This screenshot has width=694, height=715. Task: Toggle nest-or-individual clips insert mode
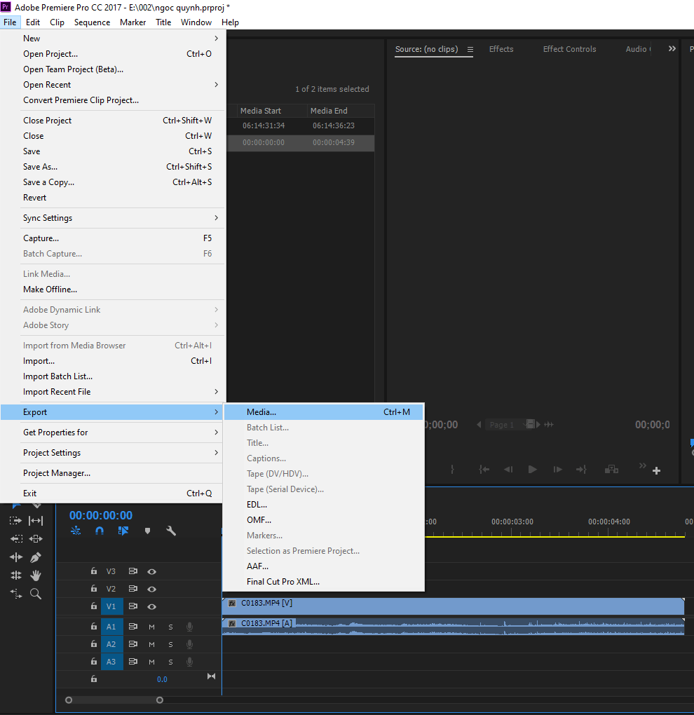tap(76, 531)
